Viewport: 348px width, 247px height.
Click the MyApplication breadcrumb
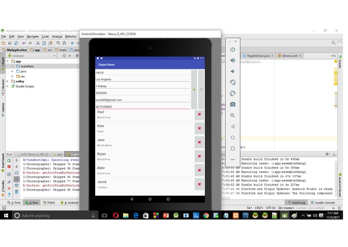coord(15,50)
